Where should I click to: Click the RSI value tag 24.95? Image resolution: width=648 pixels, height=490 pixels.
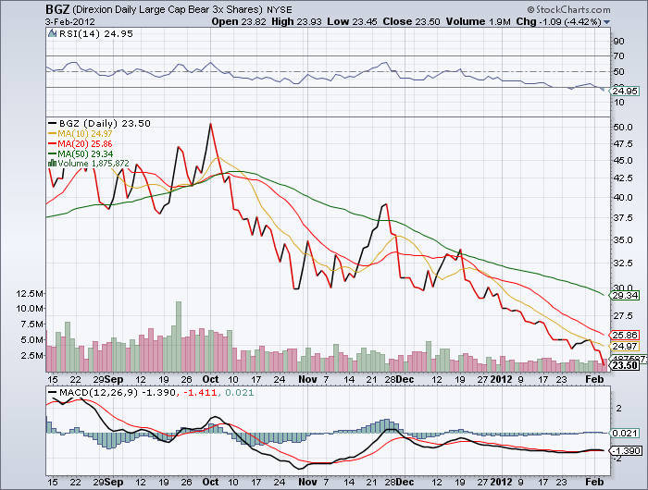point(625,91)
